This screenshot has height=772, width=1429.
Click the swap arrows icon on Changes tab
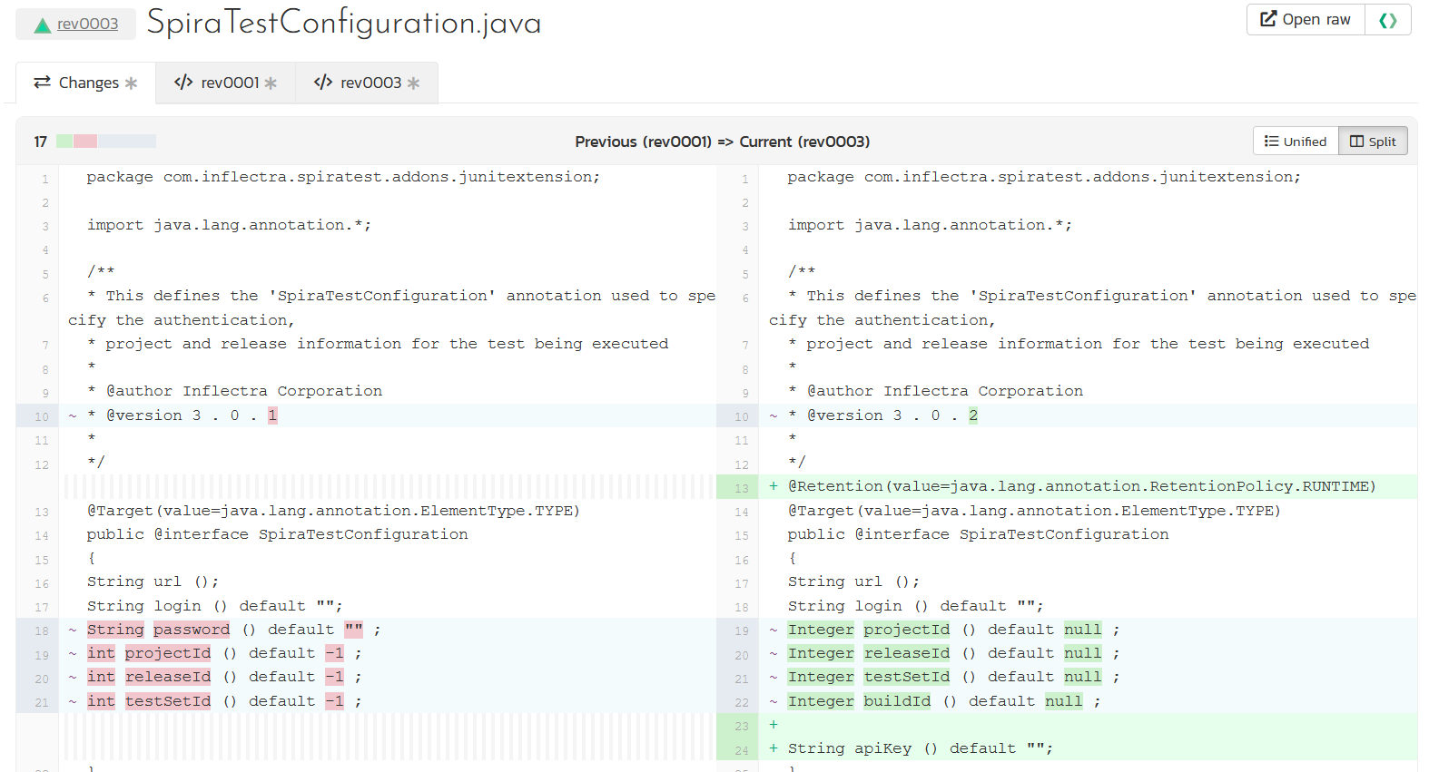click(x=42, y=83)
